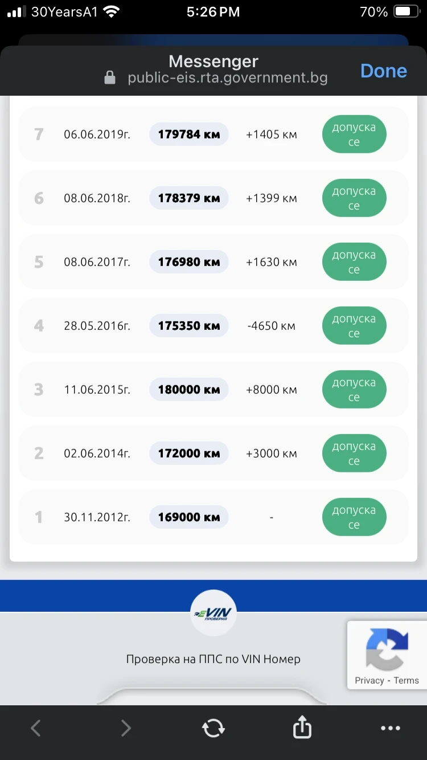The image size is (427, 760).
Task: Tap the browser forward arrow
Action: pos(126,728)
